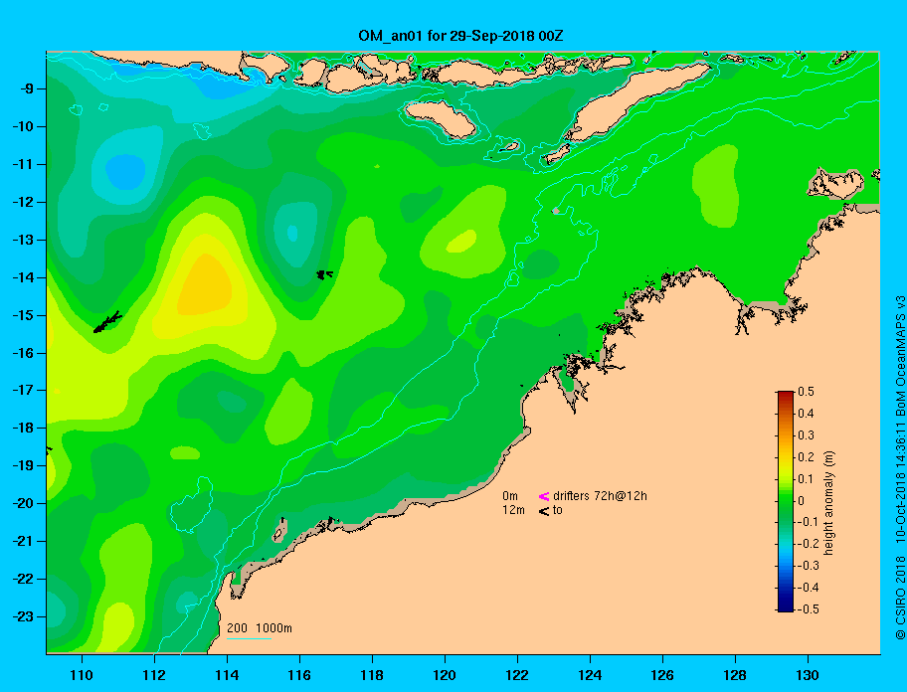
Task: Click the -0.3 colorbar tick label
Action: (809, 566)
